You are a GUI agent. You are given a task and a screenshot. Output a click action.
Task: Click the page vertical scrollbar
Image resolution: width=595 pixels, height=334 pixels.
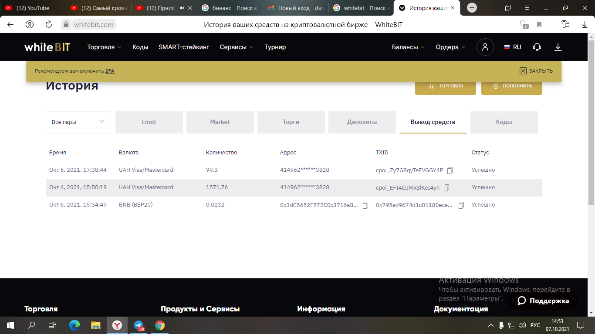tap(591, 122)
